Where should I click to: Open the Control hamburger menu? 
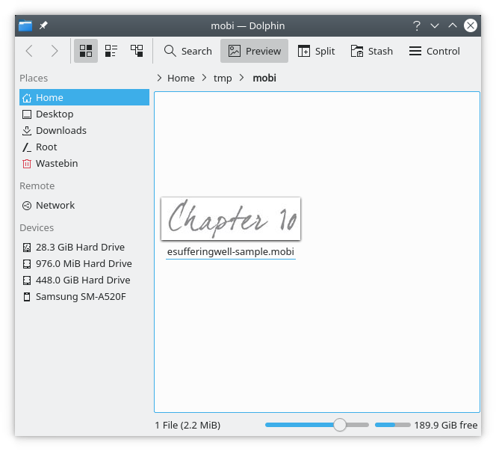tap(434, 51)
